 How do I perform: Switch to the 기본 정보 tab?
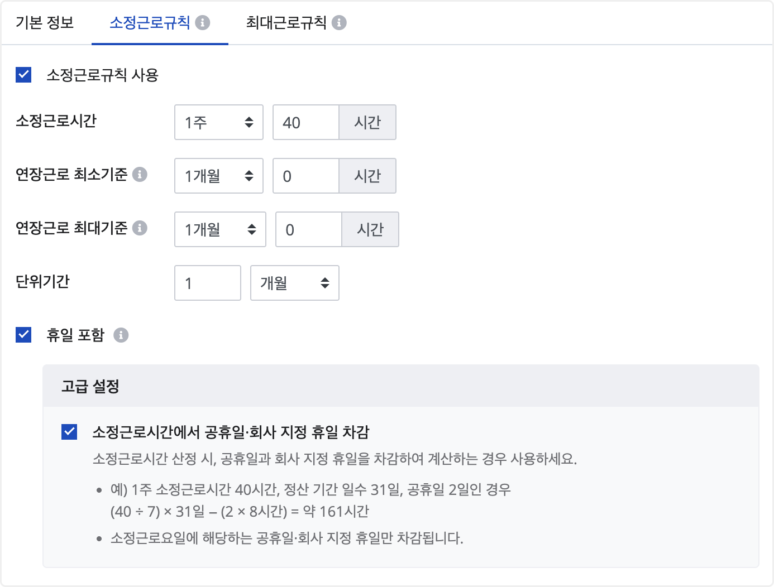(x=45, y=23)
